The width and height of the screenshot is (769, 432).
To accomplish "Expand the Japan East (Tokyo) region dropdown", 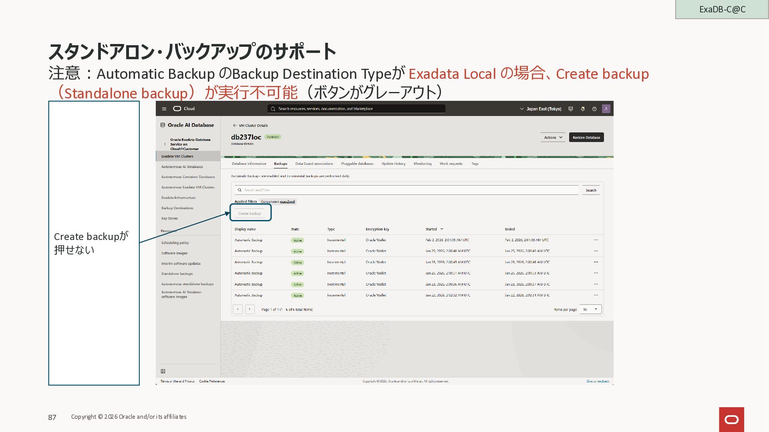I will (540, 109).
